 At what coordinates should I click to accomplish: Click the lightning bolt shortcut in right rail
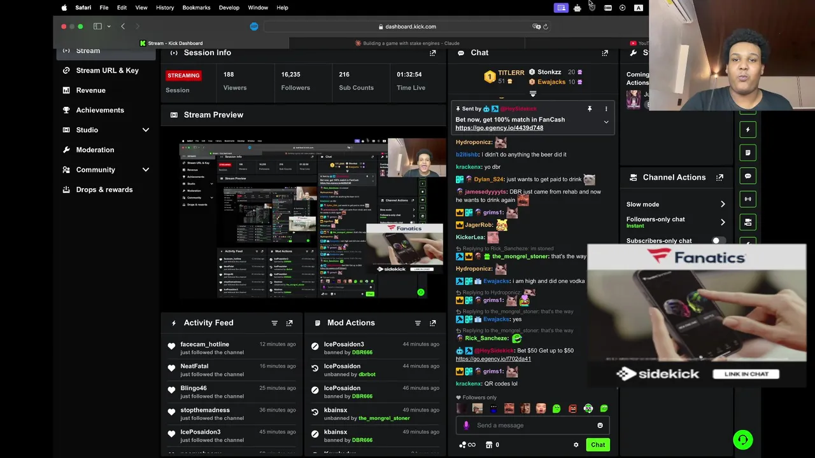[748, 130]
